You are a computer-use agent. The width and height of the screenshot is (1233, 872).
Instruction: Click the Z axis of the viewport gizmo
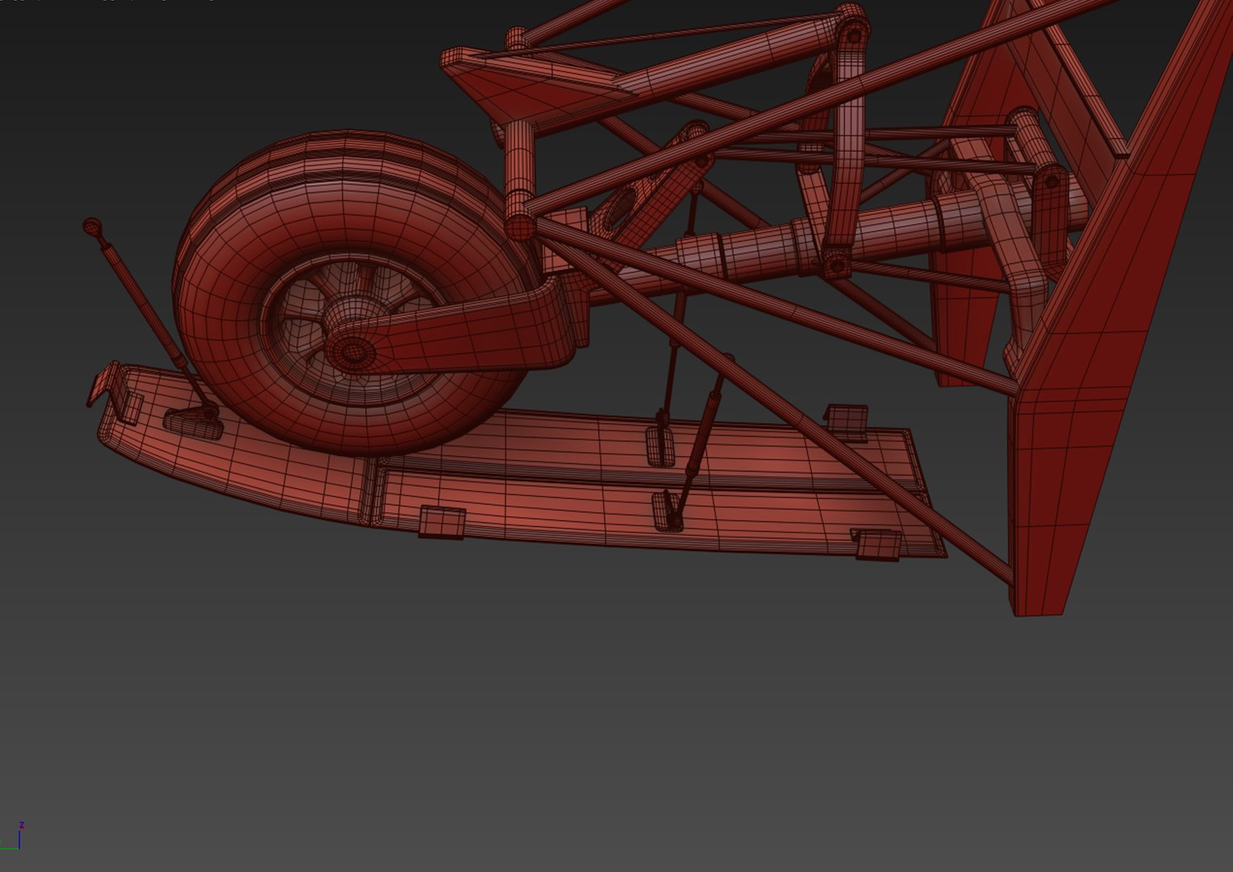(20, 835)
